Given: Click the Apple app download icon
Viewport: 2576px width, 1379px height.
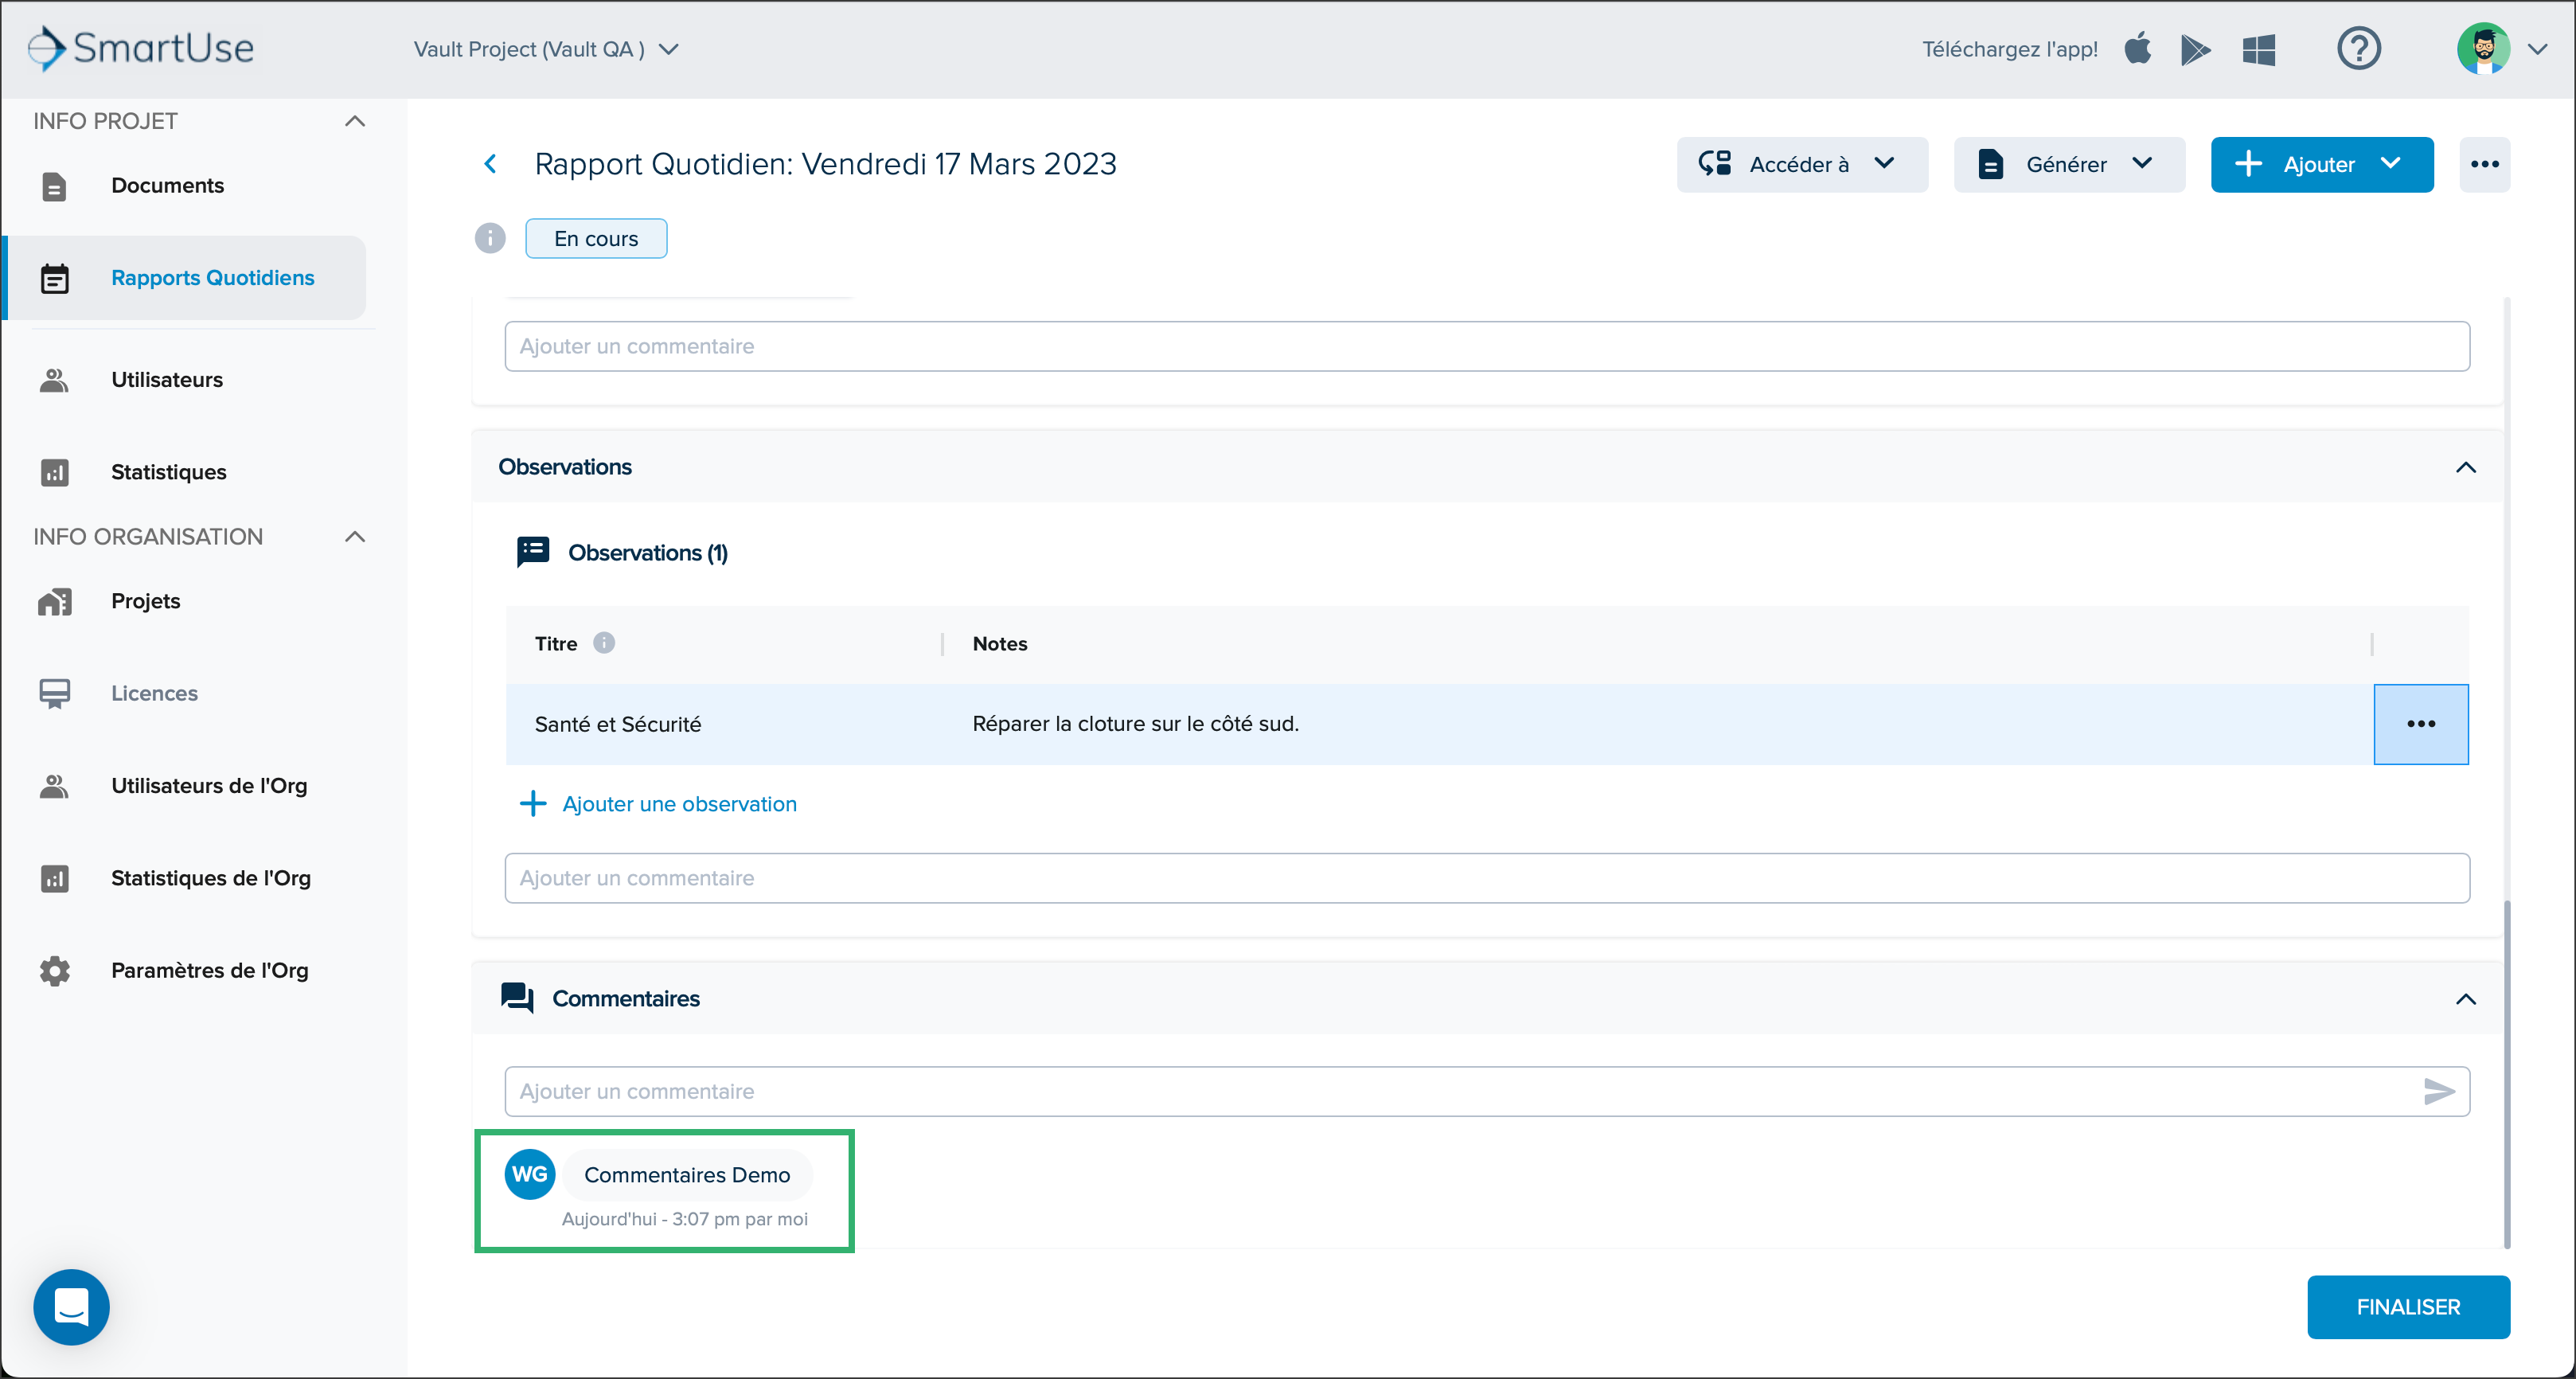Looking at the screenshot, I should (2137, 48).
